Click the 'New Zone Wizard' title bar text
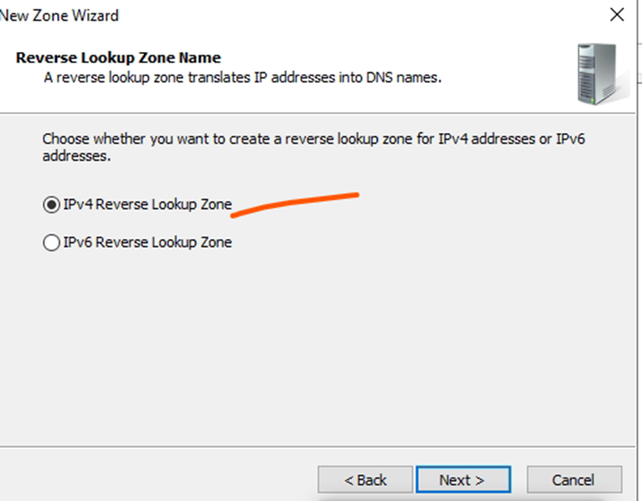The width and height of the screenshot is (642, 501). pyautogui.click(x=59, y=16)
